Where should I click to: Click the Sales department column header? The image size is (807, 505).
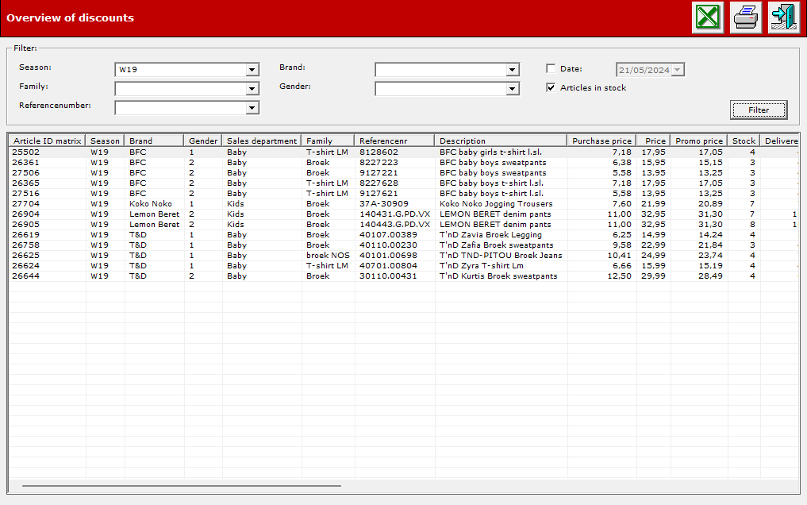click(x=262, y=141)
